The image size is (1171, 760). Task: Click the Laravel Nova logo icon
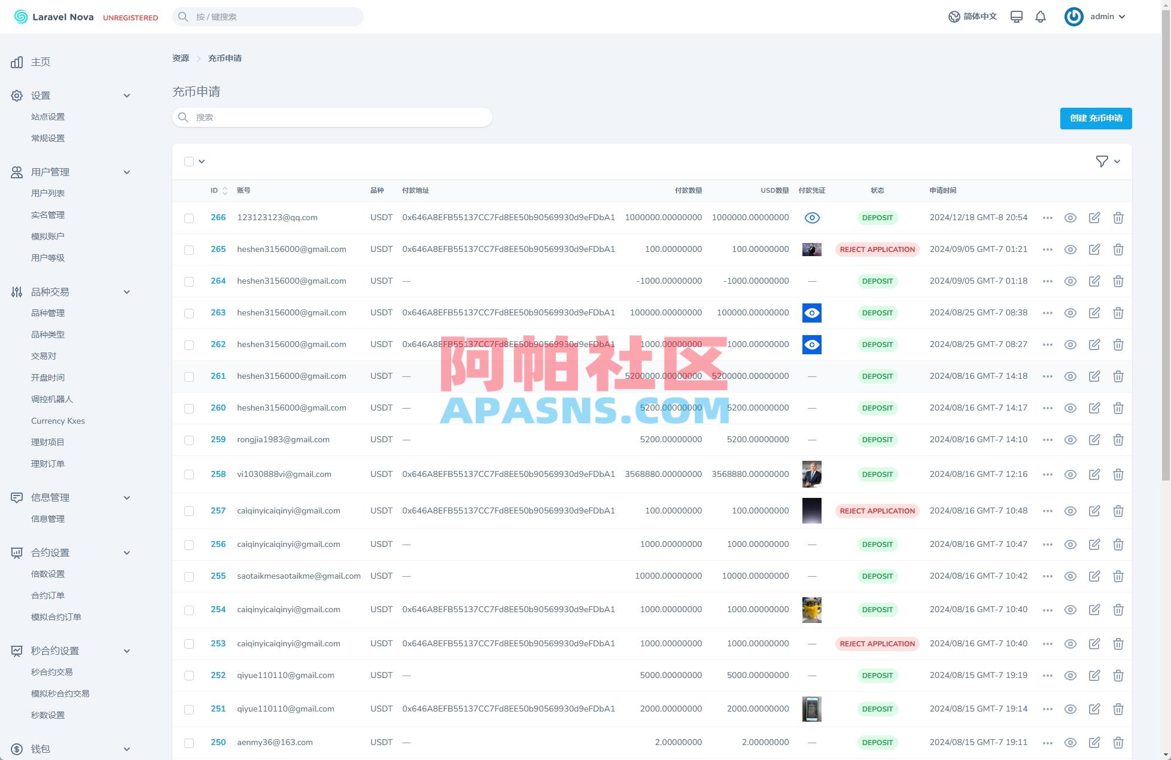pyautogui.click(x=21, y=16)
